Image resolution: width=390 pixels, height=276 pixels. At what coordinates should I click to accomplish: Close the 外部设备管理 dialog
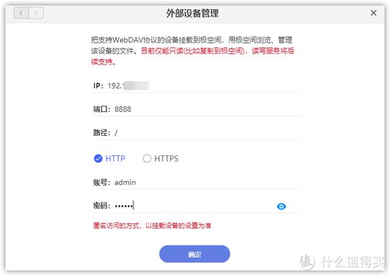coord(374,13)
